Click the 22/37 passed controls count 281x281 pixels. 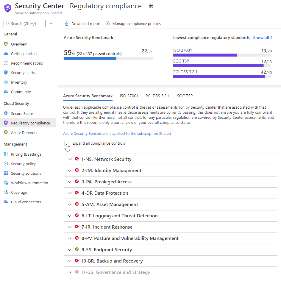tap(147, 51)
